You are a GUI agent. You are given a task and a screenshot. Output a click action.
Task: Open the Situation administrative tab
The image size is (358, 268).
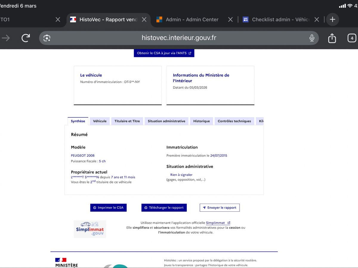pos(166,121)
